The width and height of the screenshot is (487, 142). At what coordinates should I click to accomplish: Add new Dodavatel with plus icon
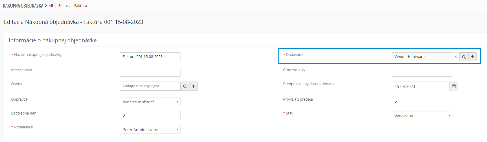(472, 57)
